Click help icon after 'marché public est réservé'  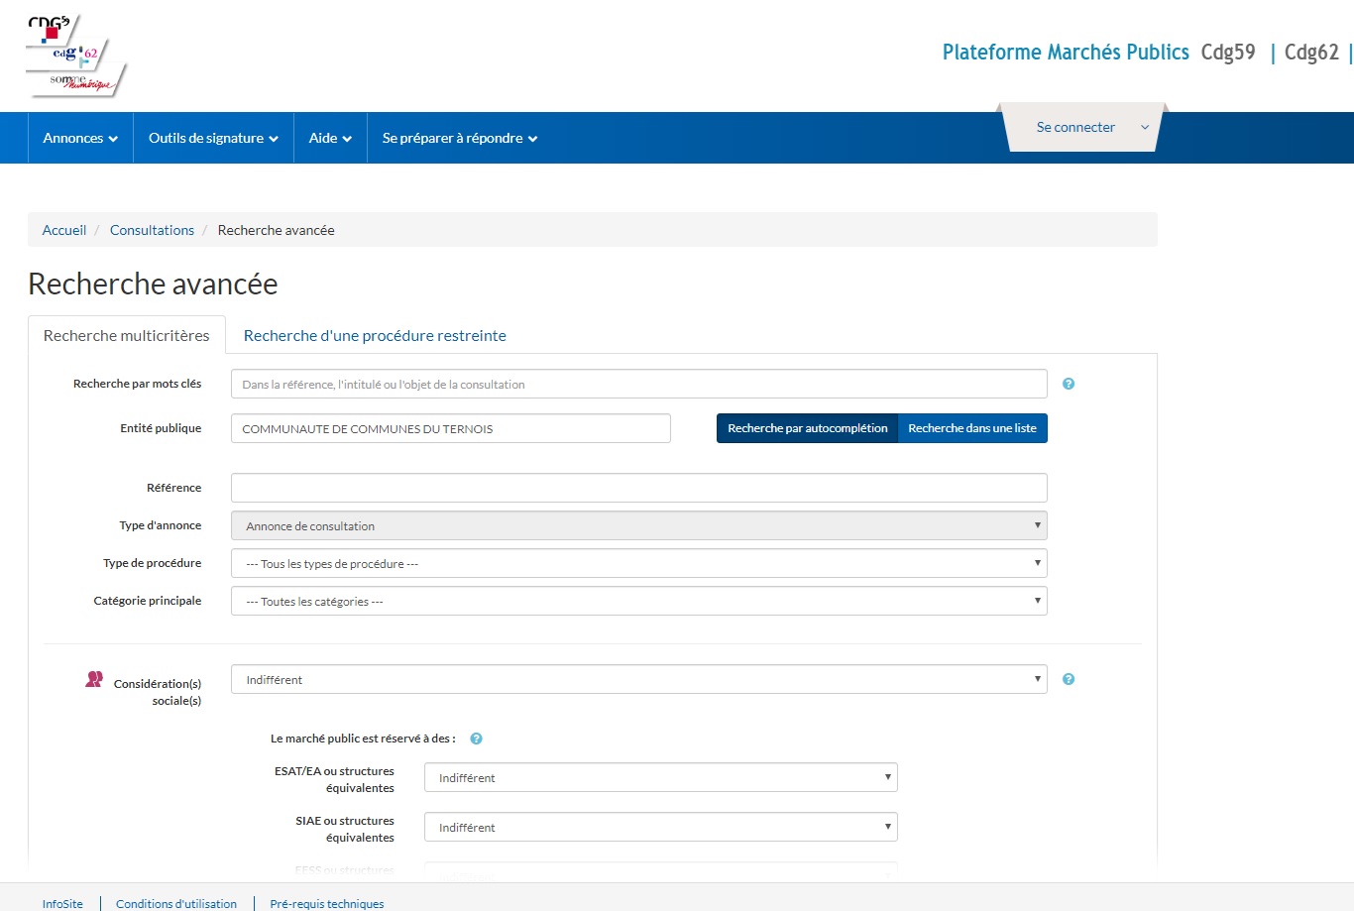click(476, 739)
